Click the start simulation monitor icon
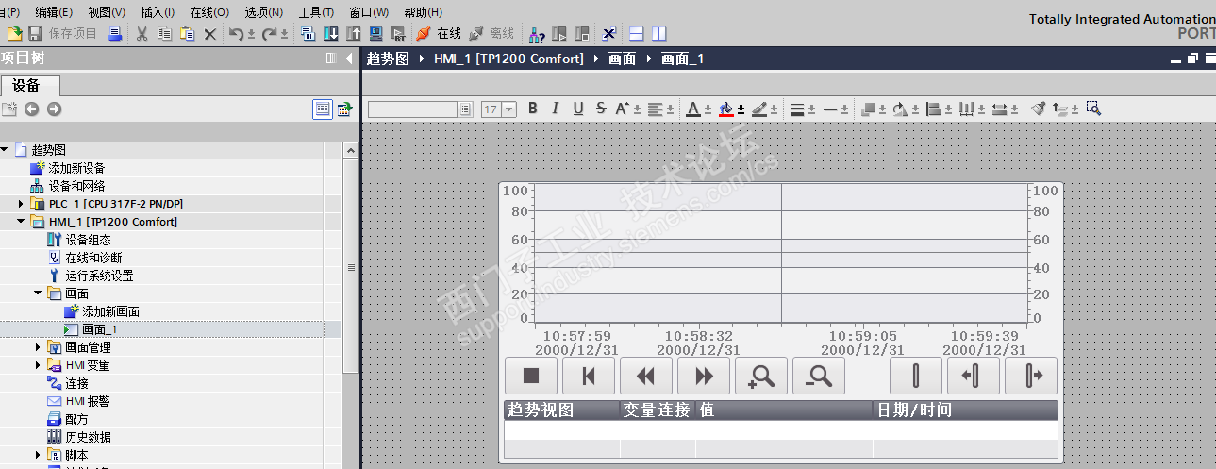The height and width of the screenshot is (469, 1216). 375,34
